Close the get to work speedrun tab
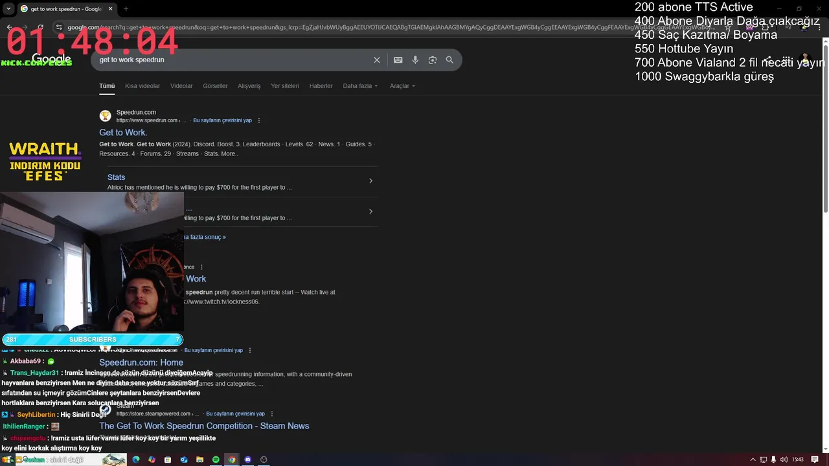 (111, 9)
